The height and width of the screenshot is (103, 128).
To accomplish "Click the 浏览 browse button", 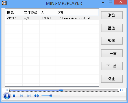I will pos(112,15).
